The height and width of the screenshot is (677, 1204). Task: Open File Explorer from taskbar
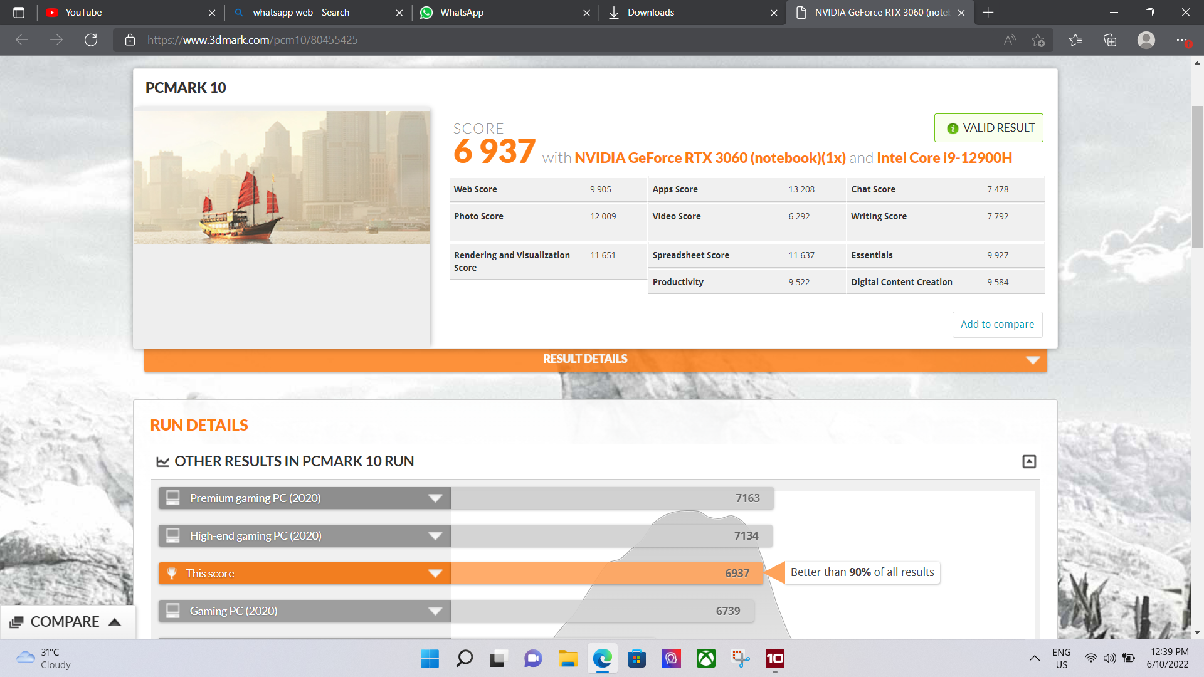click(568, 658)
